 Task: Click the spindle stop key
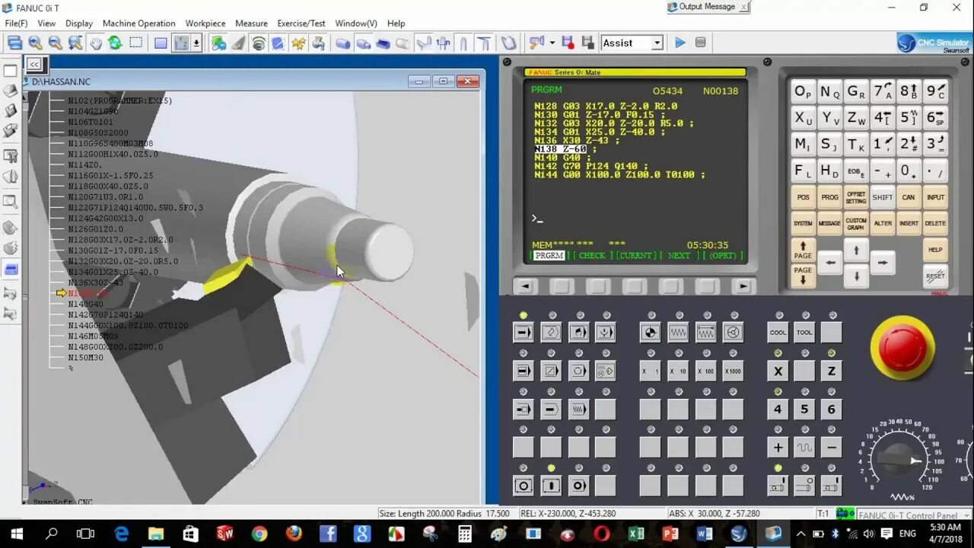[x=804, y=486]
